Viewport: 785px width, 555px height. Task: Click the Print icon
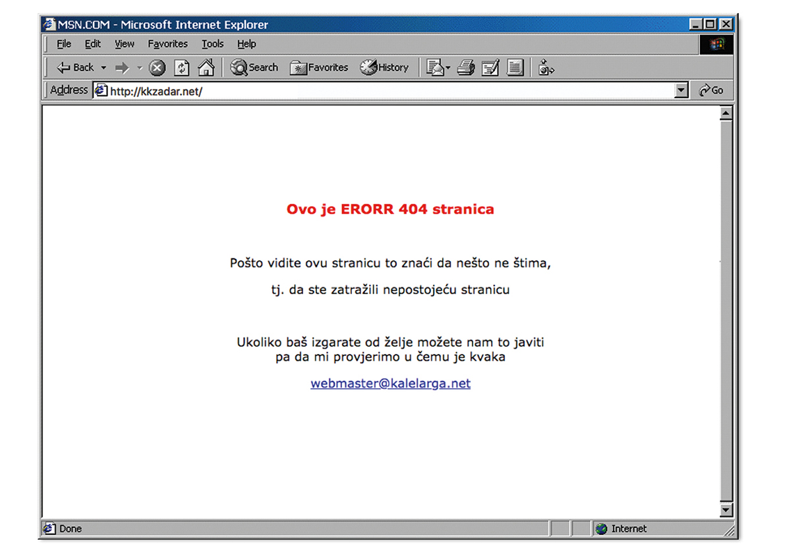(x=465, y=67)
